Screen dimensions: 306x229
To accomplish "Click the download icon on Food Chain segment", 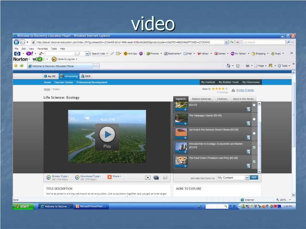I will click(248, 166).
